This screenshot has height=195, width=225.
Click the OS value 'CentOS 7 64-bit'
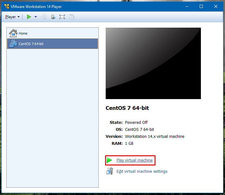click(x=140, y=130)
